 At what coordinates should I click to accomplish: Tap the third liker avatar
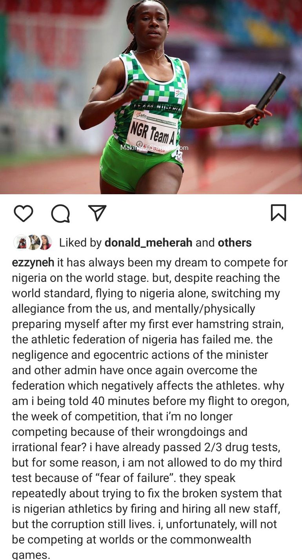(45, 242)
